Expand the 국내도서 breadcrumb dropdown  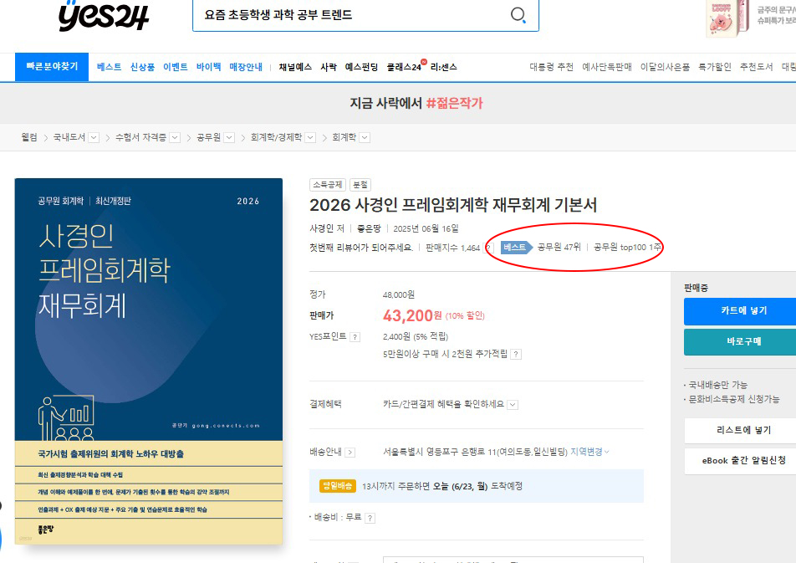coord(94,138)
